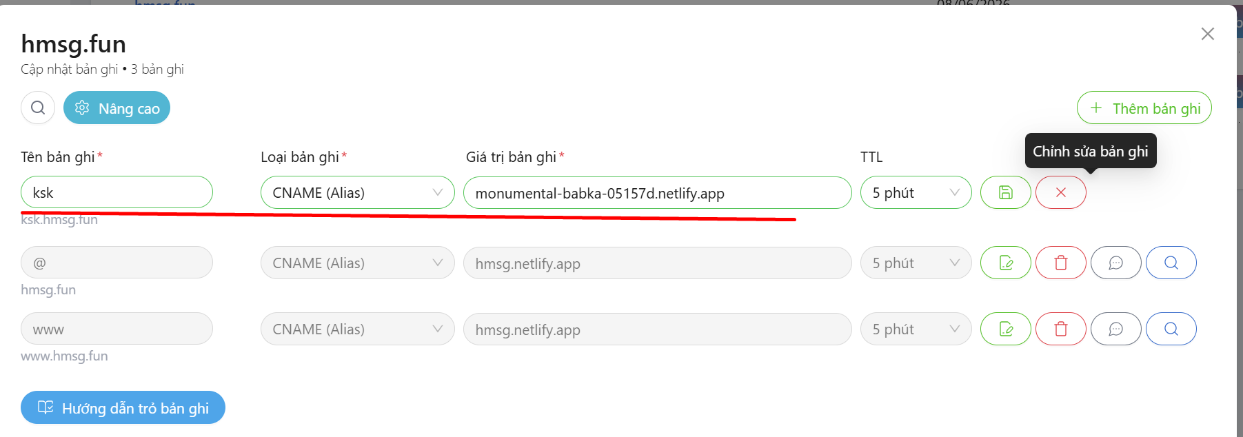Edit the @ record
This screenshot has height=437, width=1243.
pyautogui.click(x=1005, y=263)
